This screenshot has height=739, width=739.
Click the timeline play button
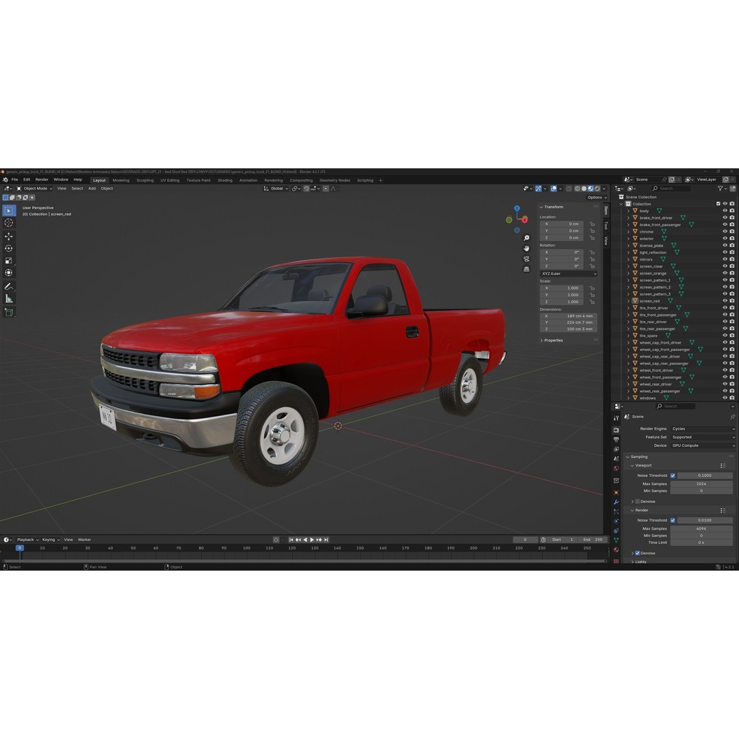pyautogui.click(x=312, y=540)
